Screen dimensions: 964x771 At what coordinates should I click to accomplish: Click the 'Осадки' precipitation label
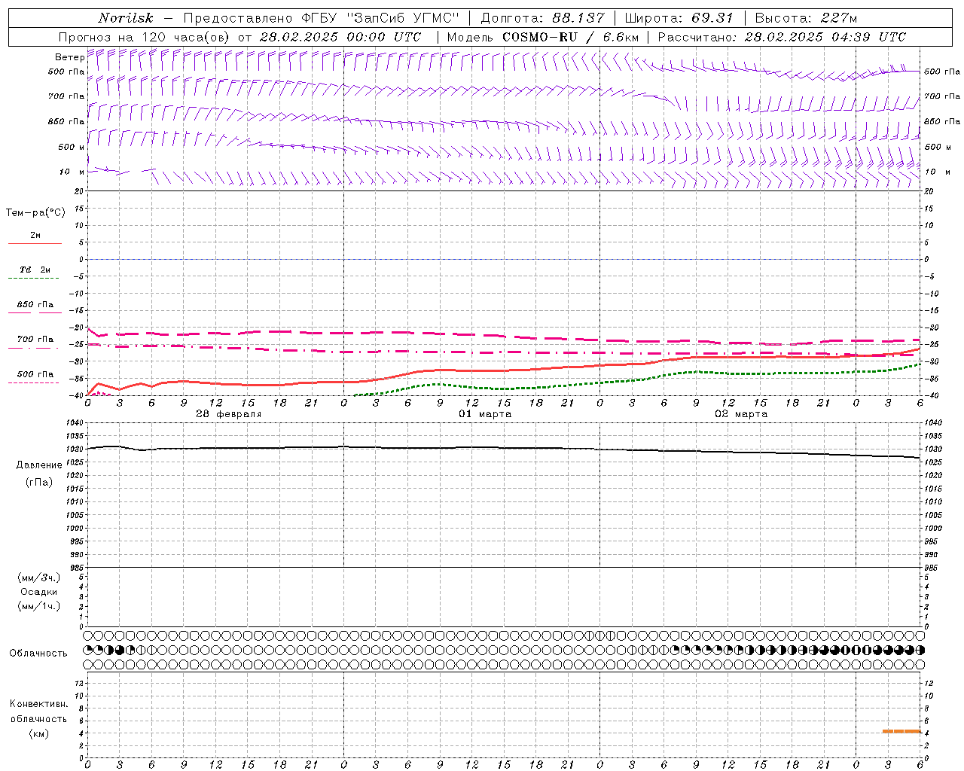(39, 592)
